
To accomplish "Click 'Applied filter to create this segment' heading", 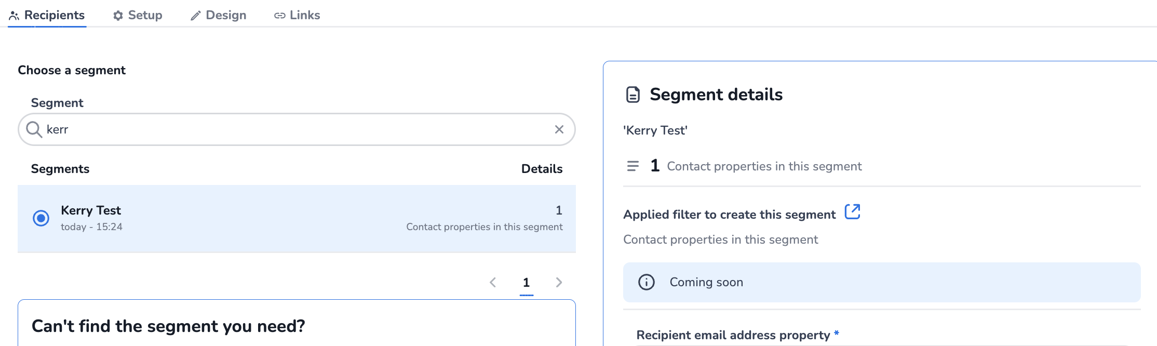I will click(x=730, y=215).
